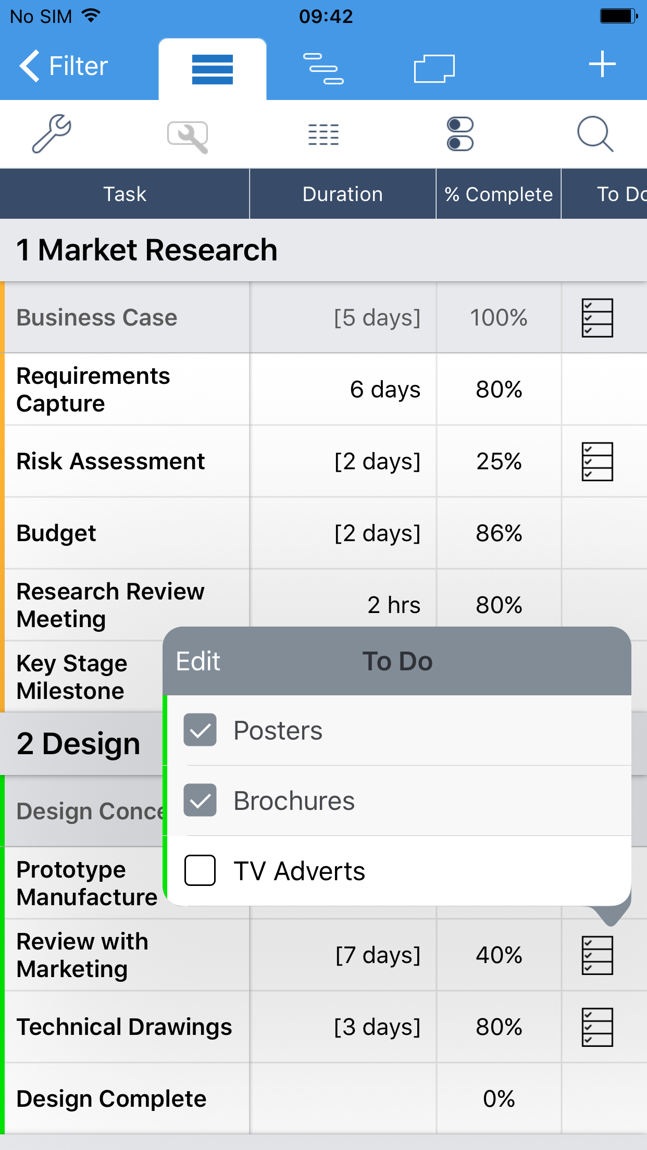The image size is (647, 1150).
Task: Uncheck the Posters checkbox
Action: 200,730
